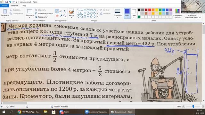Select the Five-point star shape
Screen dimensions: 205x115
(91, 17)
